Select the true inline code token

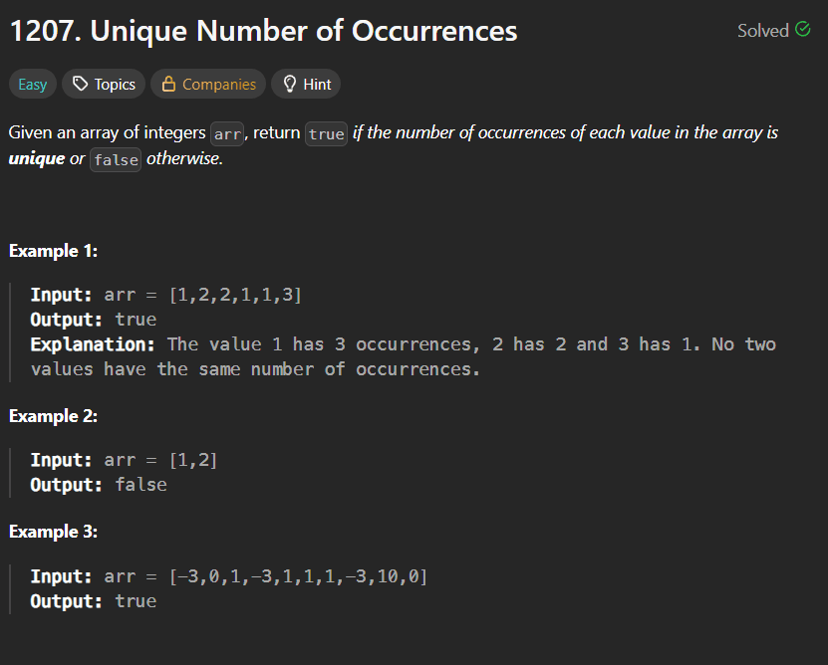(x=326, y=132)
